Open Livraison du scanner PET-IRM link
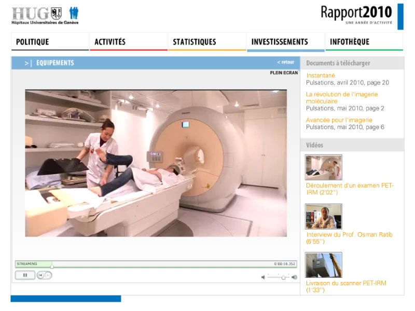The height and width of the screenshot is (311, 415). [346, 287]
